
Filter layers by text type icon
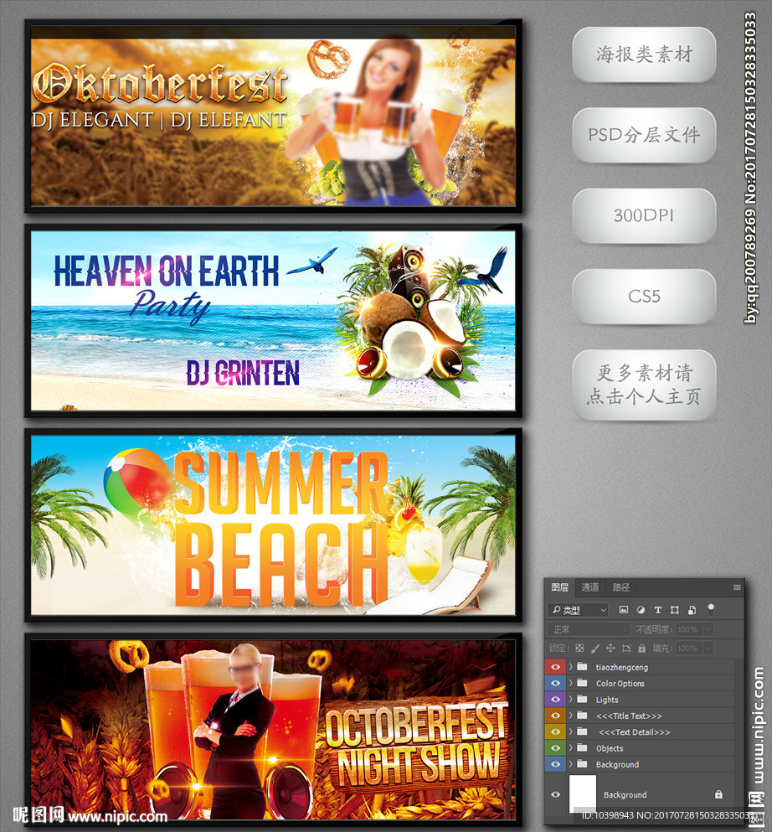pos(657,610)
